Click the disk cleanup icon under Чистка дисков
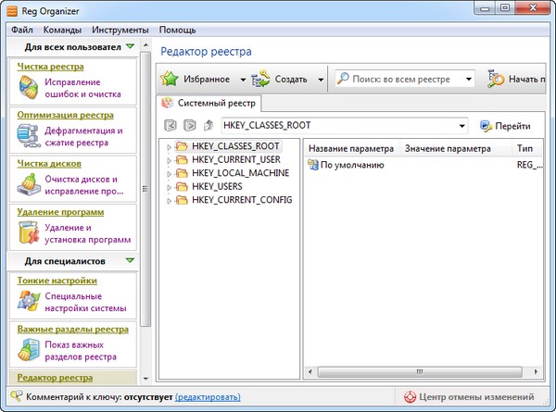556x412 pixels. click(26, 184)
